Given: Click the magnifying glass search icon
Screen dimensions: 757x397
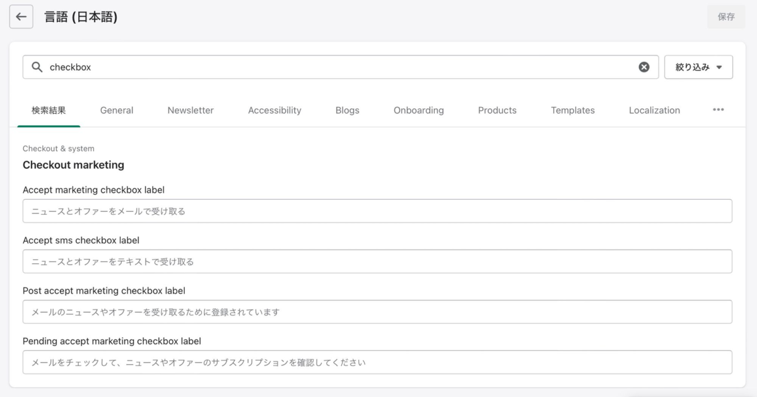Looking at the screenshot, I should 37,67.
